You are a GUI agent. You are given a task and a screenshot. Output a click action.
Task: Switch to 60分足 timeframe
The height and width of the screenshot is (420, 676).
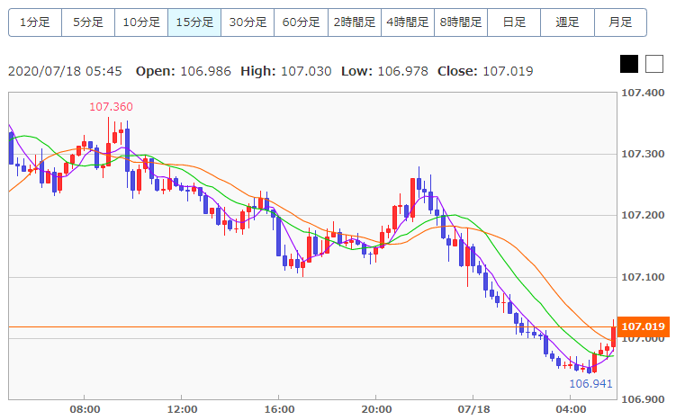pyautogui.click(x=301, y=22)
